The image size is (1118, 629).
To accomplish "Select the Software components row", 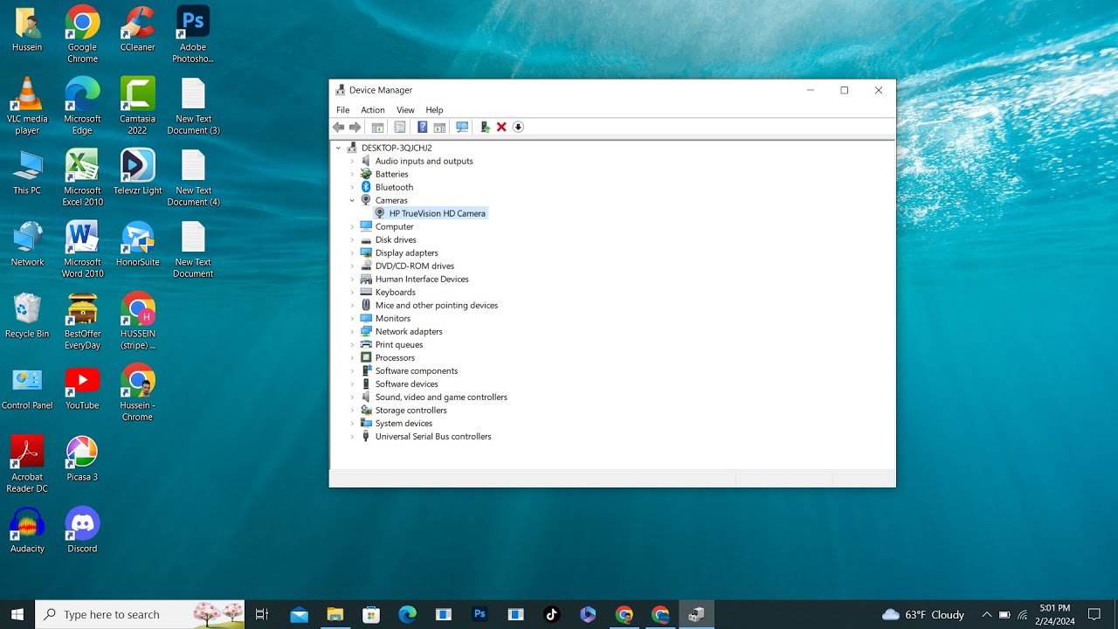I will [x=409, y=371].
